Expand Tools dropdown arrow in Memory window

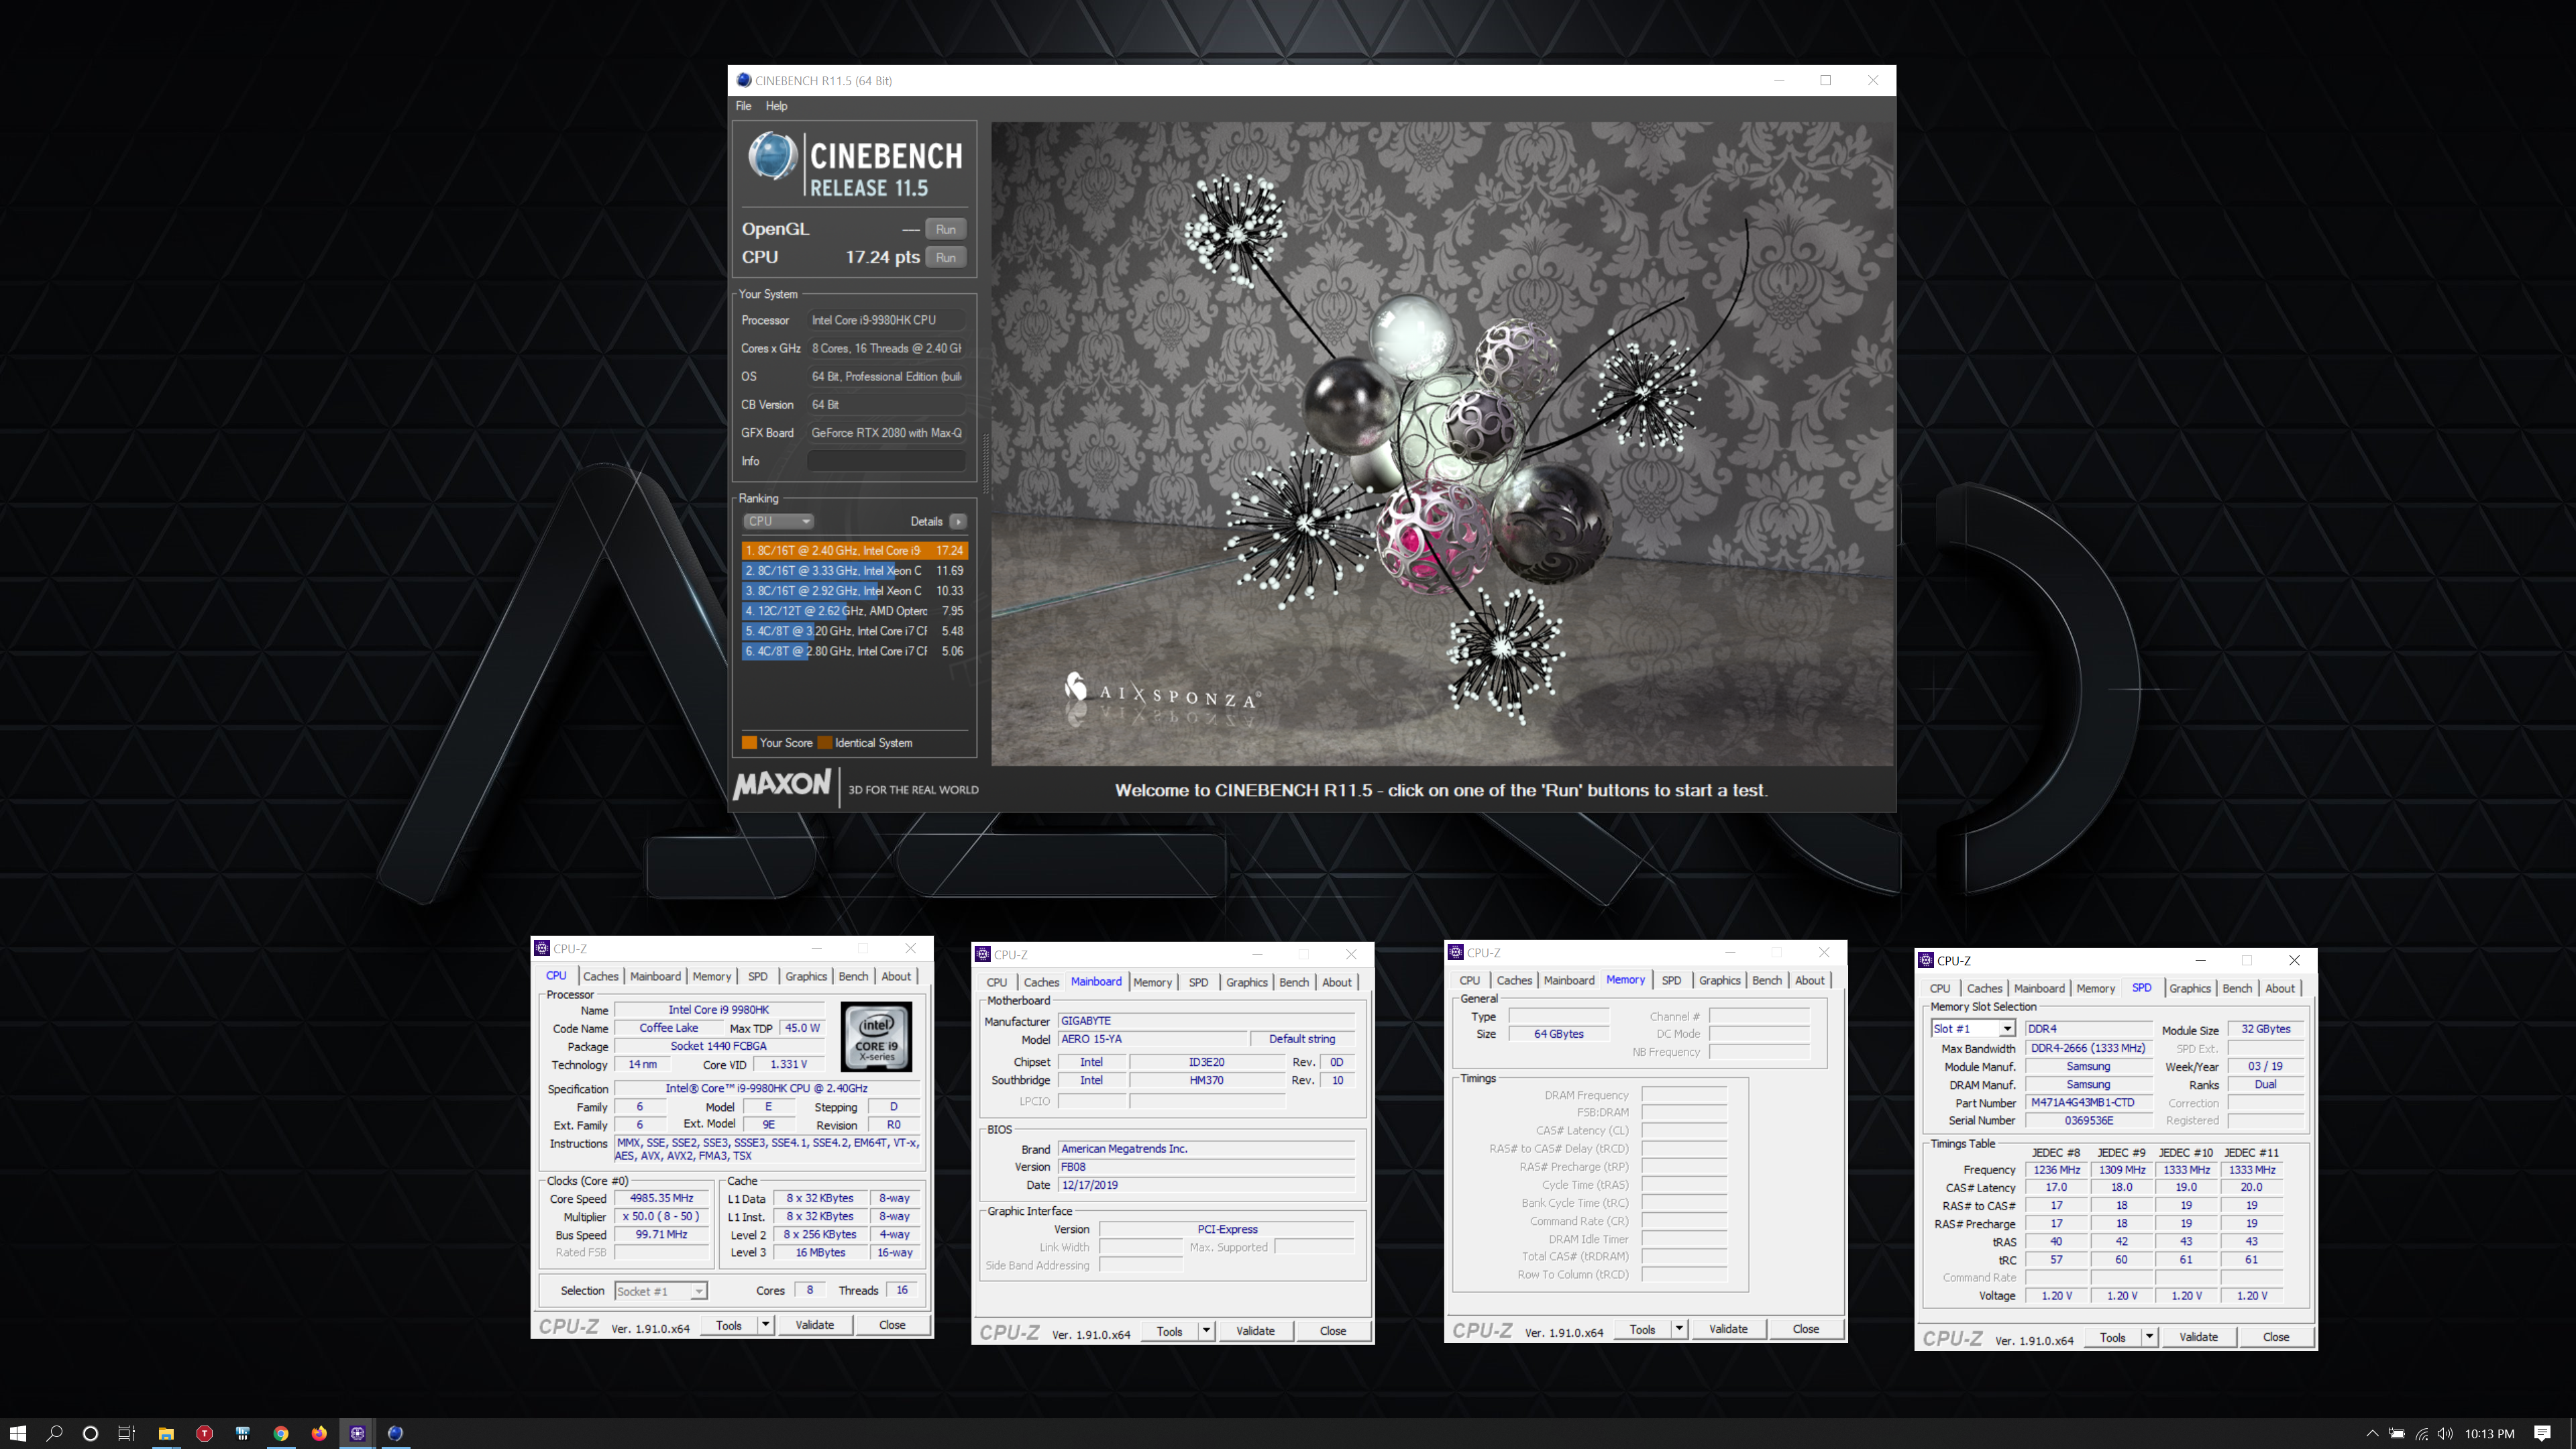pyautogui.click(x=1679, y=1329)
